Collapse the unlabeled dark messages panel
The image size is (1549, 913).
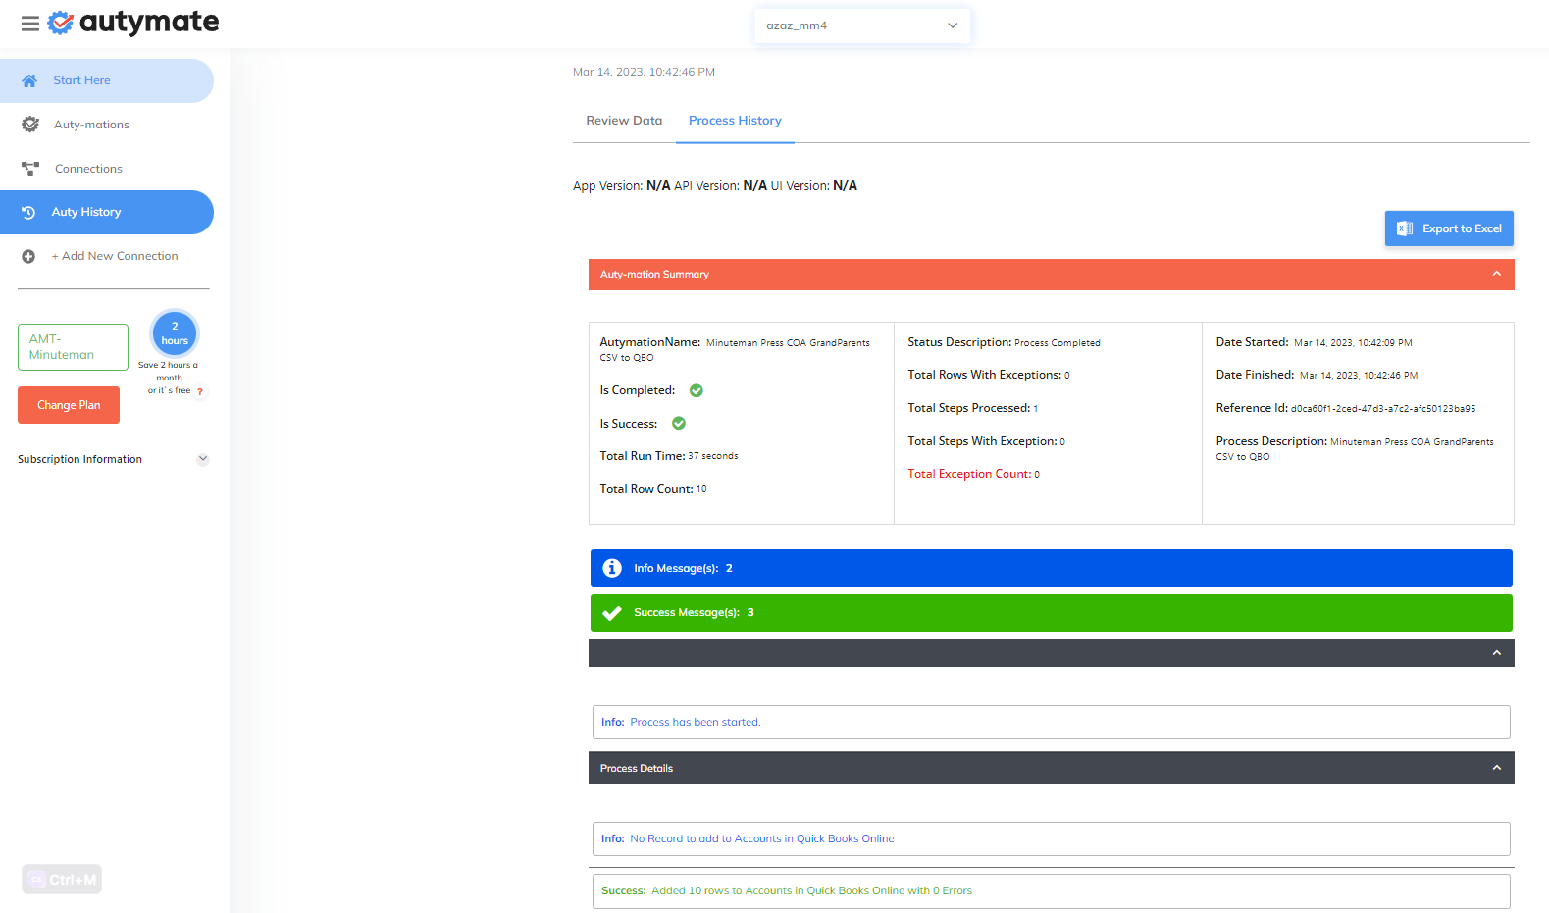(x=1497, y=653)
